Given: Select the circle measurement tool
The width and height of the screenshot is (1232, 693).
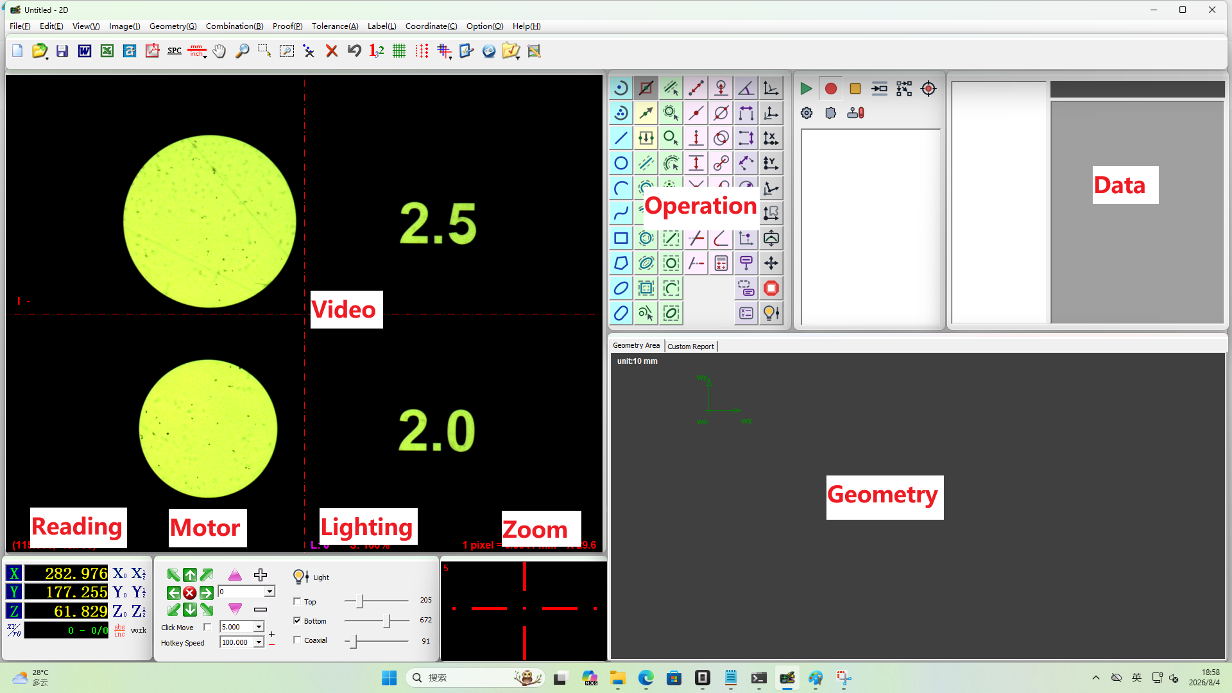Looking at the screenshot, I should (x=620, y=163).
